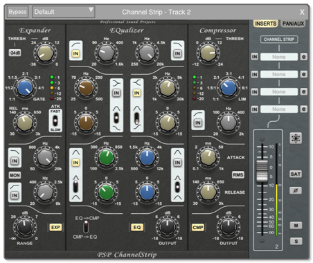Click the RMS button in compressor
This screenshot has height=263, width=313.
(x=238, y=174)
